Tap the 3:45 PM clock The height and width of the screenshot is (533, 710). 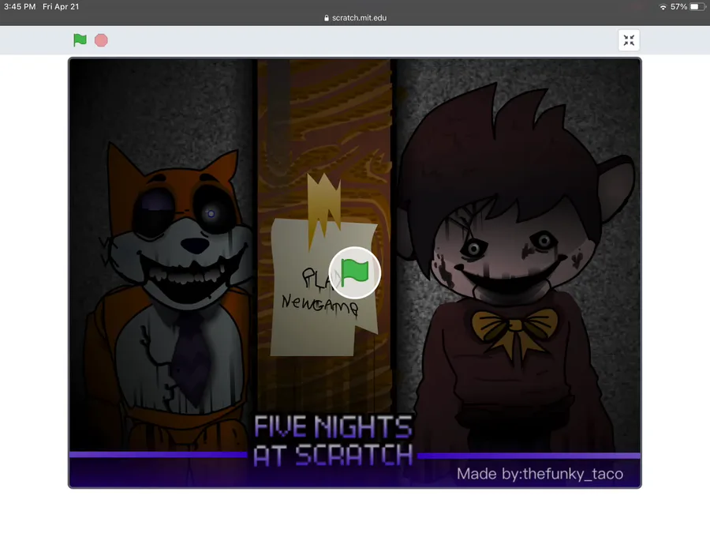[x=20, y=7]
